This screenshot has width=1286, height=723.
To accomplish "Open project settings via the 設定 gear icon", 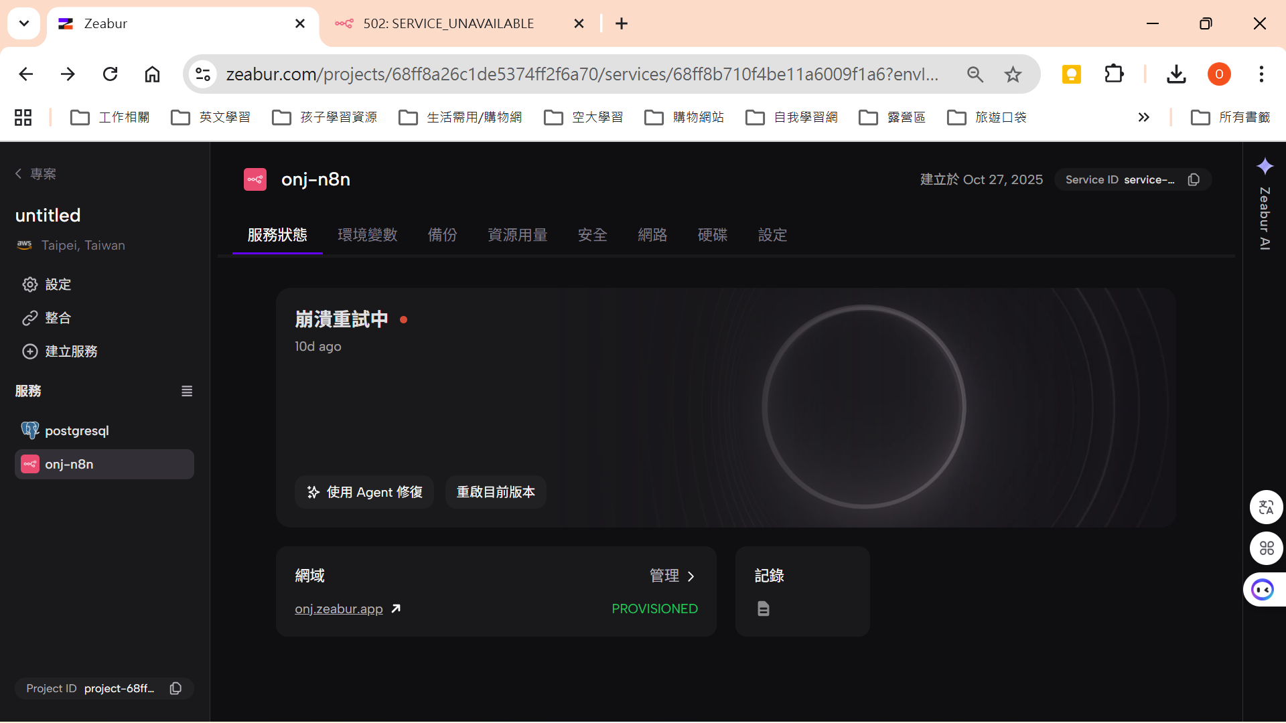I will point(29,285).
